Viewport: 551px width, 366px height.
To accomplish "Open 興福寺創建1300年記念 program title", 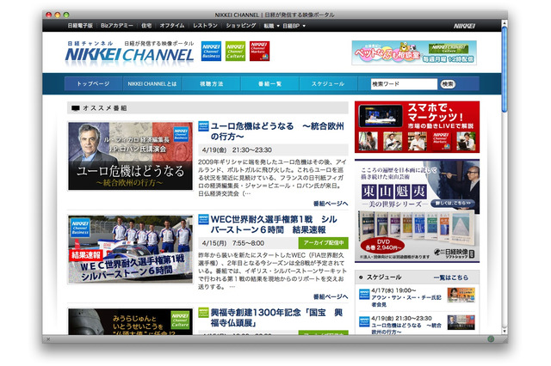I will pyautogui.click(x=276, y=318).
